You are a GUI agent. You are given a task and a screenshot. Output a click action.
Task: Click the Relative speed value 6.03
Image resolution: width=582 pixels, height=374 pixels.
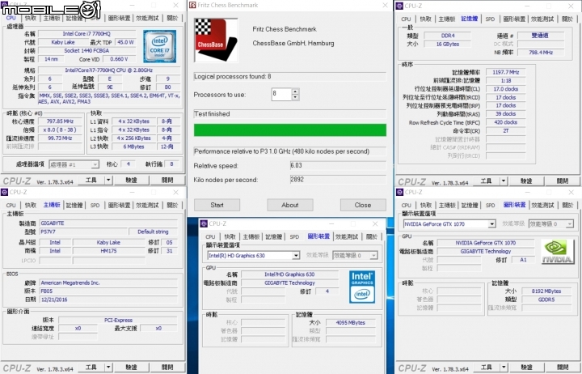point(338,165)
